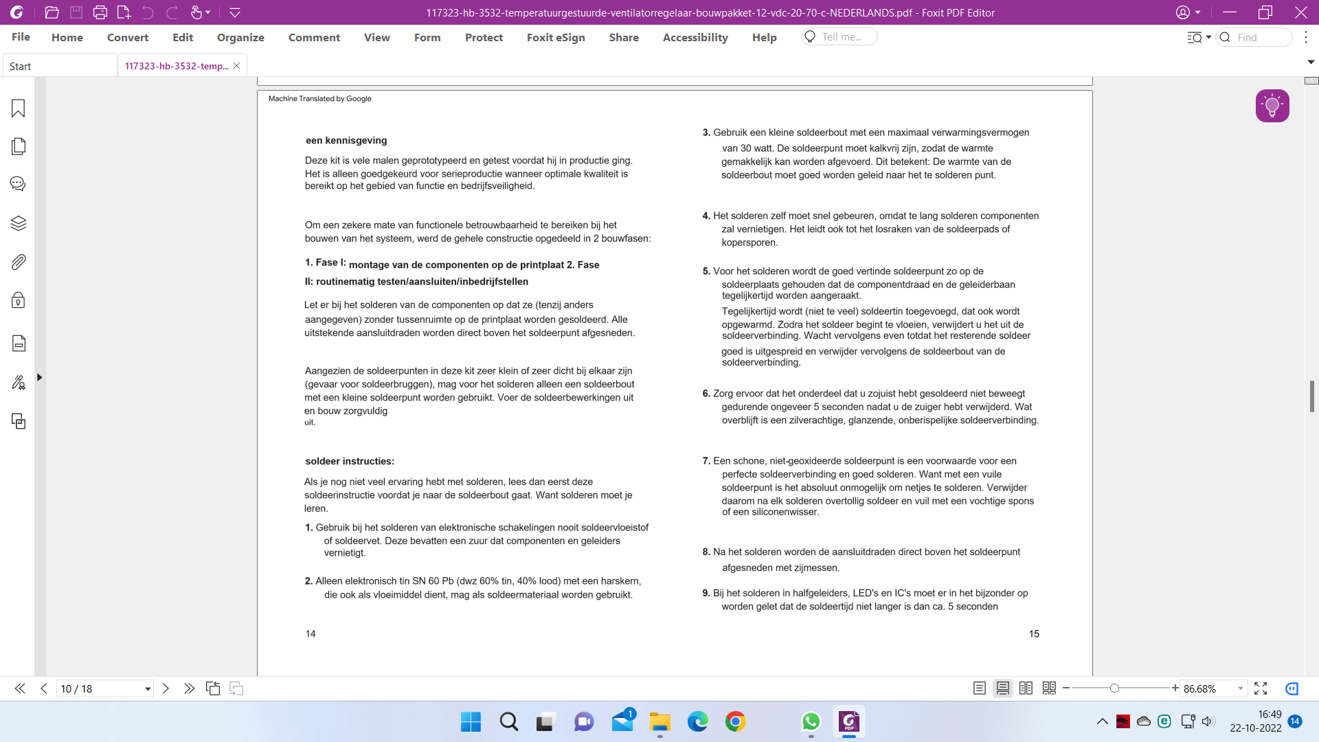Select single page view mode
Image resolution: width=1319 pixels, height=742 pixels.
[x=980, y=688]
